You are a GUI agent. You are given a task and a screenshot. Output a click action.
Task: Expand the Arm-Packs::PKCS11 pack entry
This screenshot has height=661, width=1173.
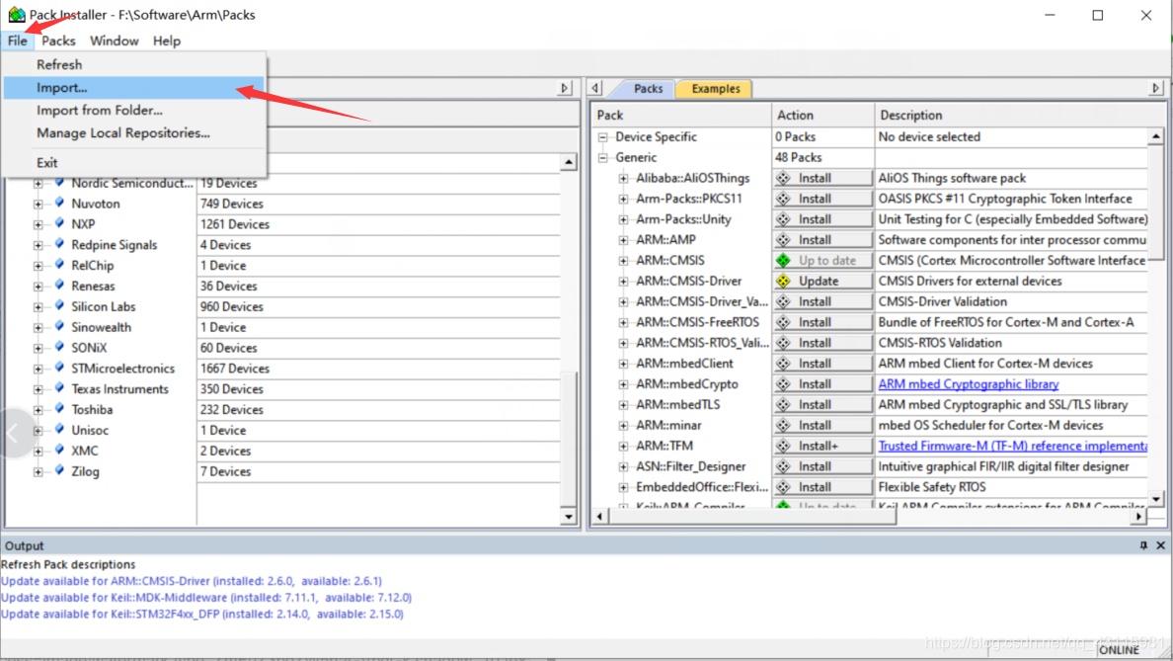click(623, 200)
